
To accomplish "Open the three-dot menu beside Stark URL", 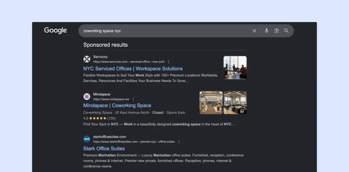I will (x=179, y=141).
